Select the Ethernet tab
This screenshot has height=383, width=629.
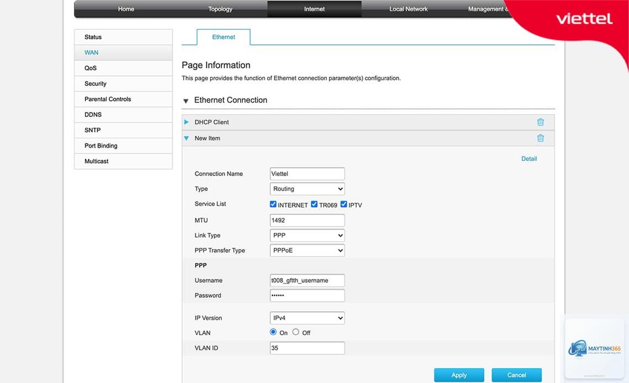click(x=223, y=37)
